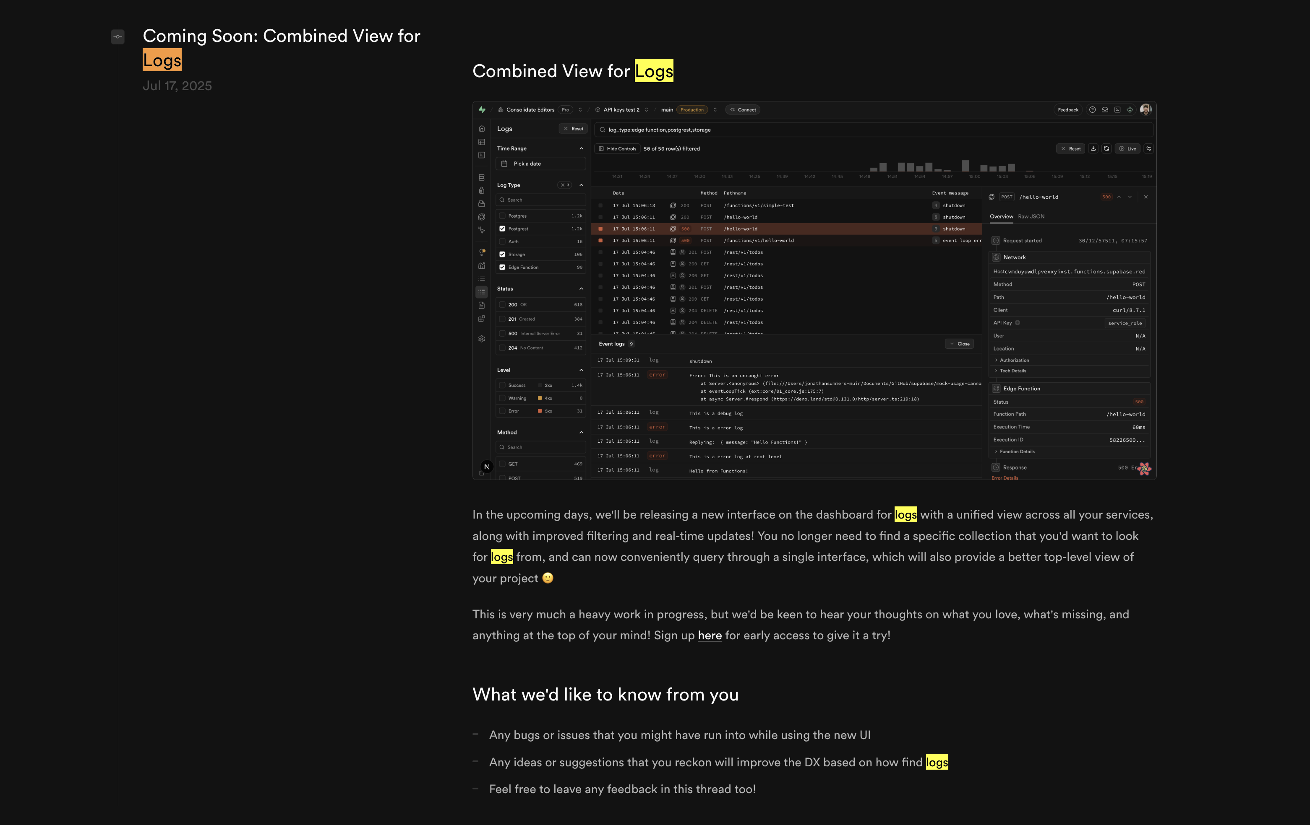This screenshot has width=1310, height=825.
Task: Click the Hide Controls button
Action: [617, 148]
